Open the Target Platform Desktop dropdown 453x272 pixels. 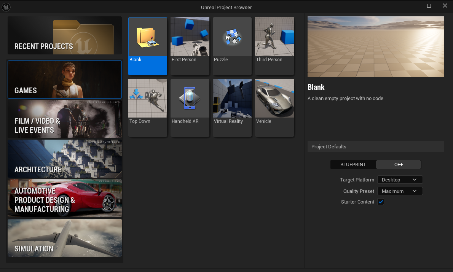pos(400,180)
